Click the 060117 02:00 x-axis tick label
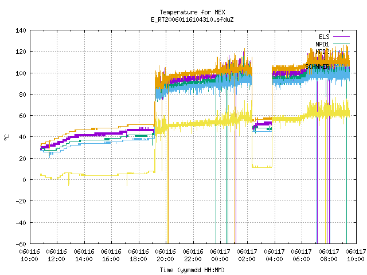 pos(247,256)
